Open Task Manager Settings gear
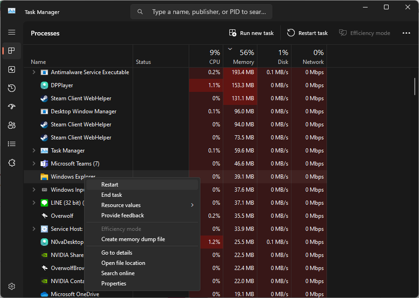 12,286
